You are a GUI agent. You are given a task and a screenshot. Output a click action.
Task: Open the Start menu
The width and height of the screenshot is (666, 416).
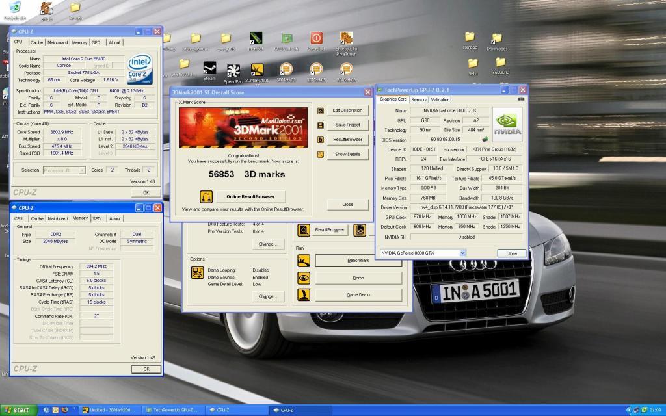click(19, 410)
